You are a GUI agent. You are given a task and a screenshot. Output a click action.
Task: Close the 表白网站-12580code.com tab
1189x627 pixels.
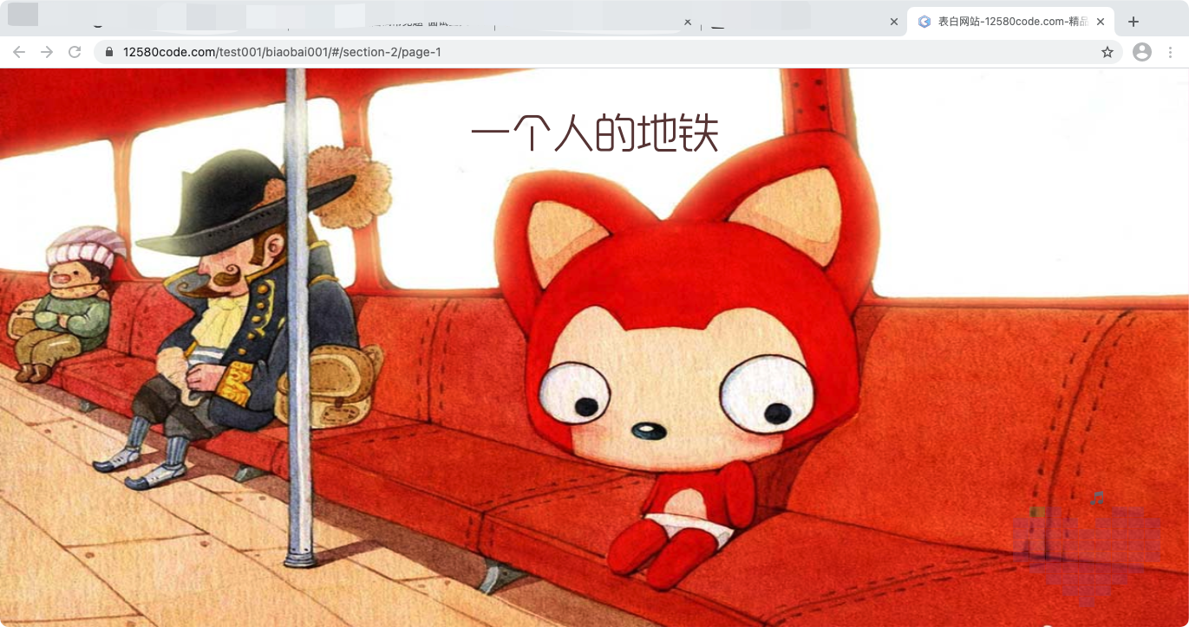1101,22
